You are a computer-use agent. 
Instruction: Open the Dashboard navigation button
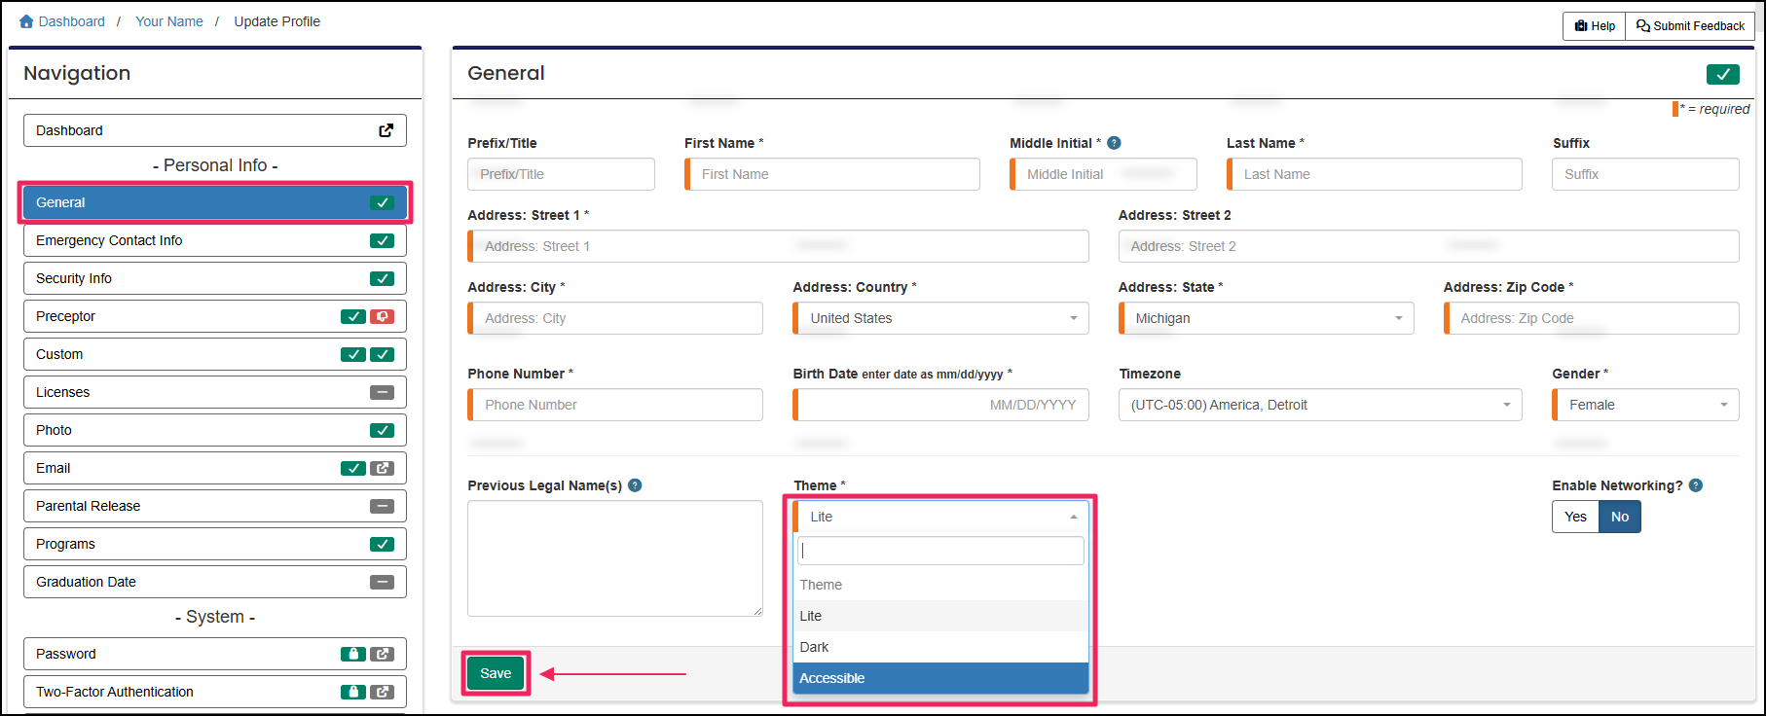tap(215, 130)
